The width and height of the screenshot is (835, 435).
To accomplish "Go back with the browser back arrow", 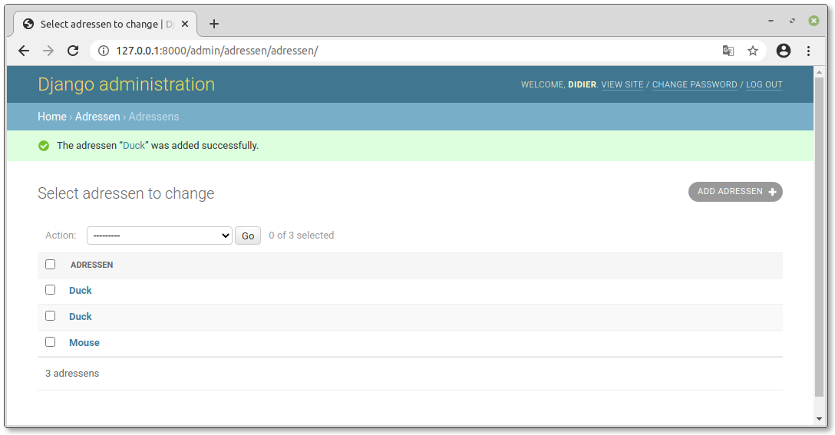I will (x=24, y=51).
